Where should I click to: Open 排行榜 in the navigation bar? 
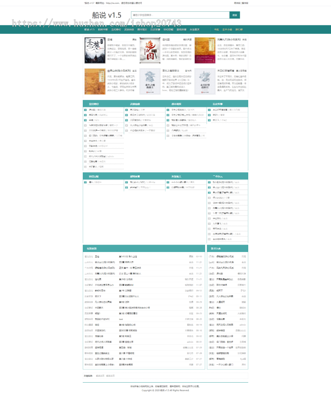pyautogui.click(x=239, y=30)
